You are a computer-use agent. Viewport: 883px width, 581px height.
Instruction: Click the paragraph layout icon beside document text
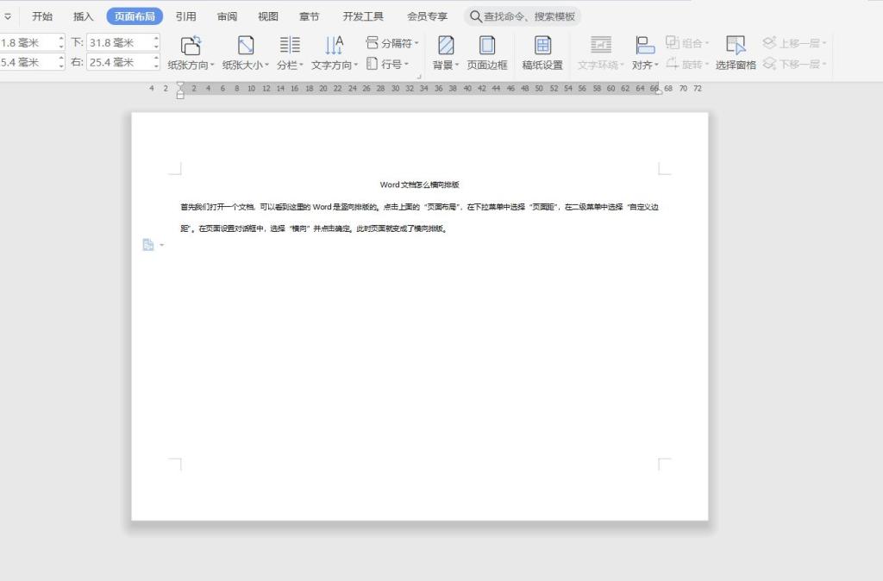(x=148, y=245)
